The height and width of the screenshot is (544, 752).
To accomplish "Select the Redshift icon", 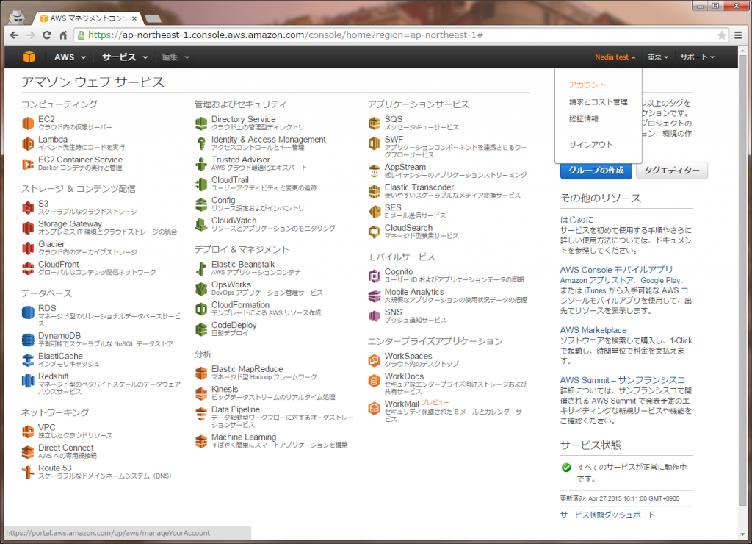I will tap(28, 380).
